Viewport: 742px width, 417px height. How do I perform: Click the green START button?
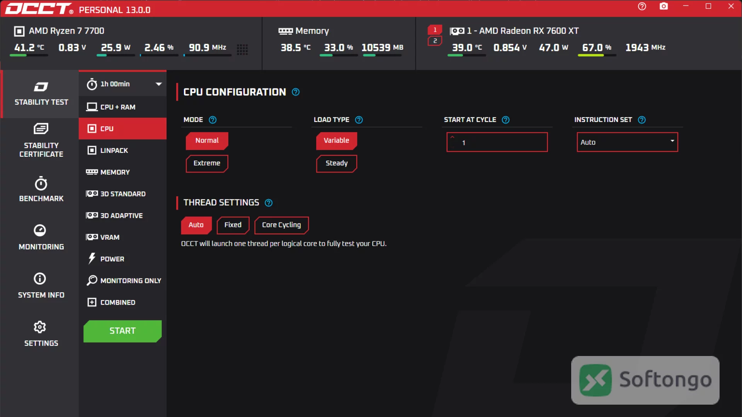pos(123,331)
